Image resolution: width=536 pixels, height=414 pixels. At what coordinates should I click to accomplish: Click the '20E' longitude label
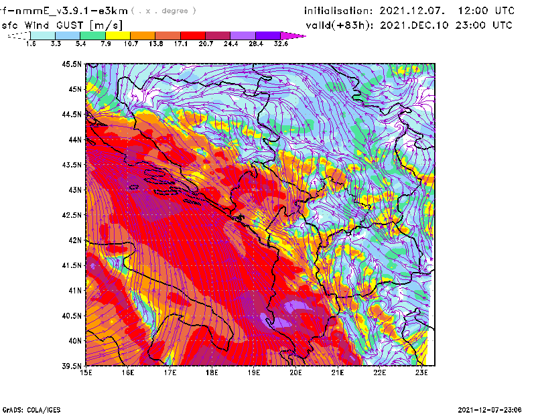(x=295, y=372)
